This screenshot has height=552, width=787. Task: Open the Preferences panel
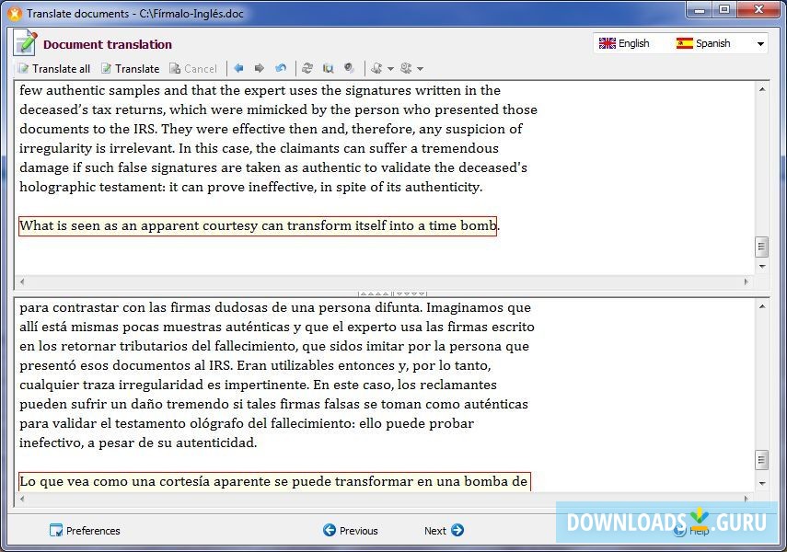click(x=85, y=531)
